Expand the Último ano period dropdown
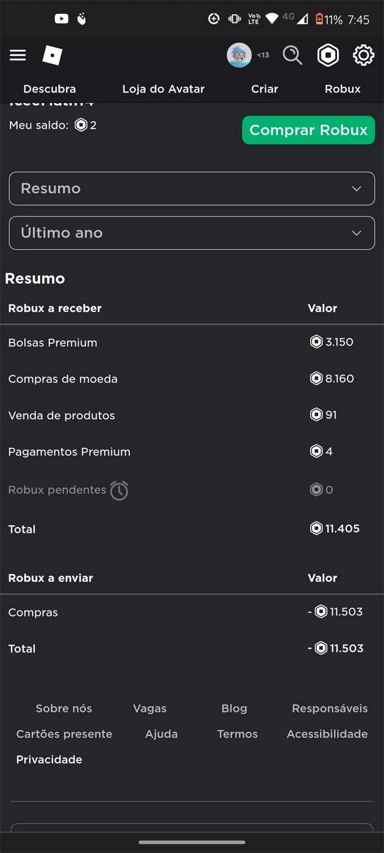Viewport: 384px width, 853px height. click(x=191, y=233)
